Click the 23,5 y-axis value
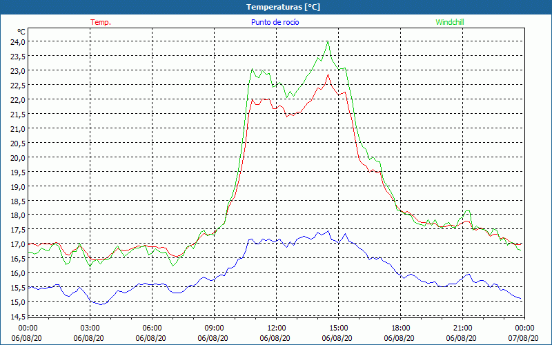 coord(18,57)
